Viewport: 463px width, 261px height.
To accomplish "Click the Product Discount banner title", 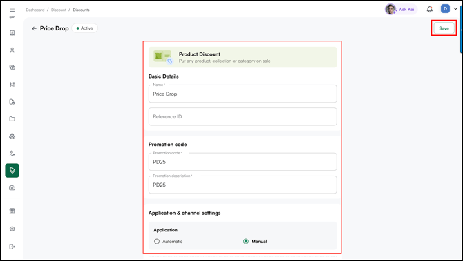I will click(200, 54).
